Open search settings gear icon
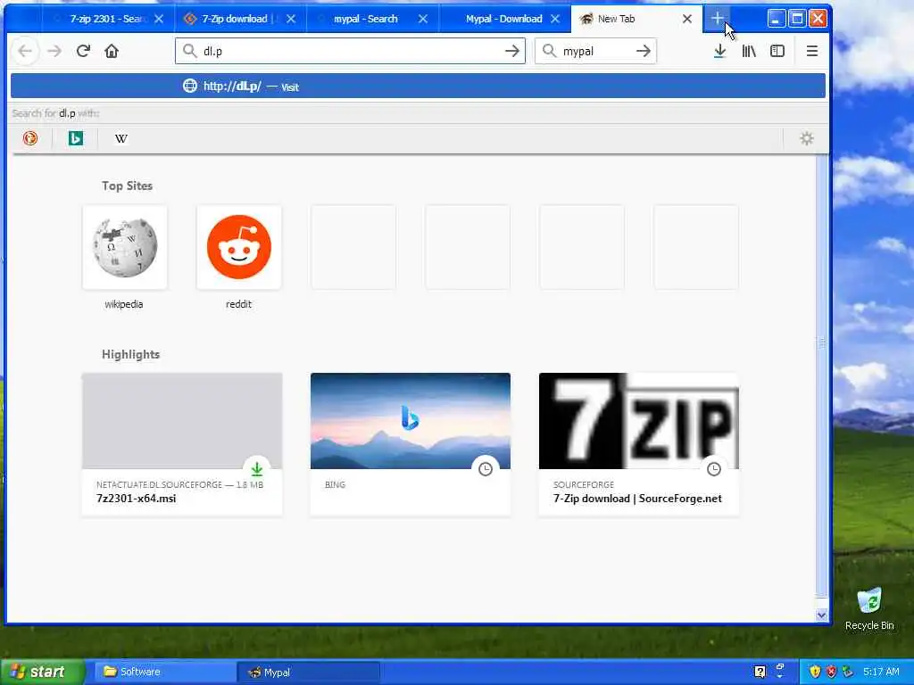 click(x=807, y=138)
